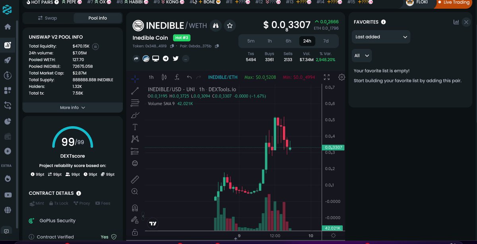Select the ruler measure tool
This screenshot has height=244, width=477.
pos(135,180)
